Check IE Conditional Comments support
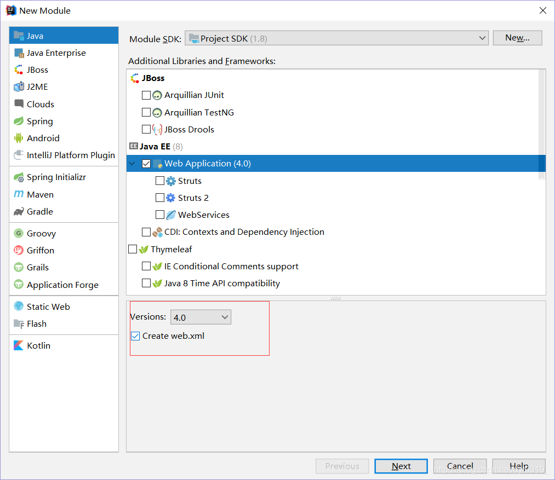This screenshot has width=555, height=480. [146, 266]
